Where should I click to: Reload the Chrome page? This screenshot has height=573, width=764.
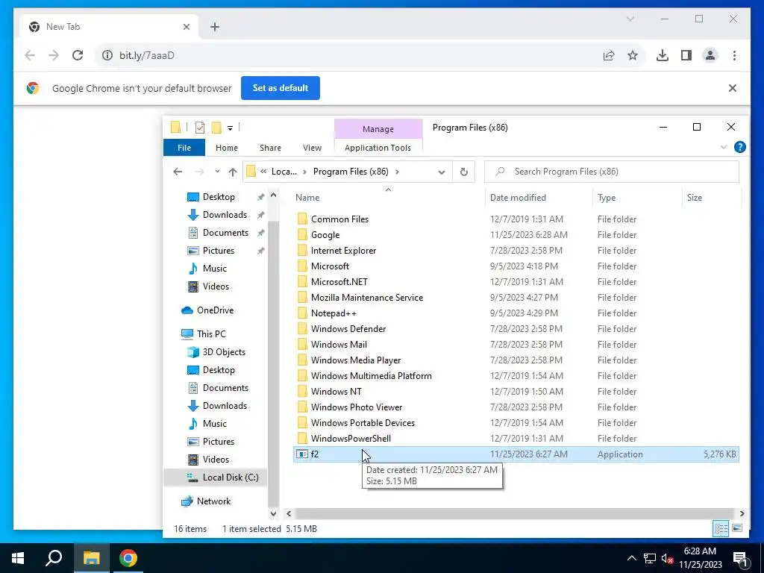[x=78, y=55]
